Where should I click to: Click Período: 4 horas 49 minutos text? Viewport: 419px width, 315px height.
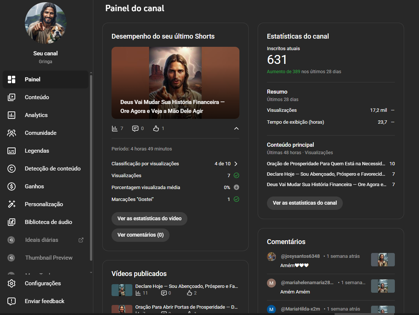click(x=142, y=149)
